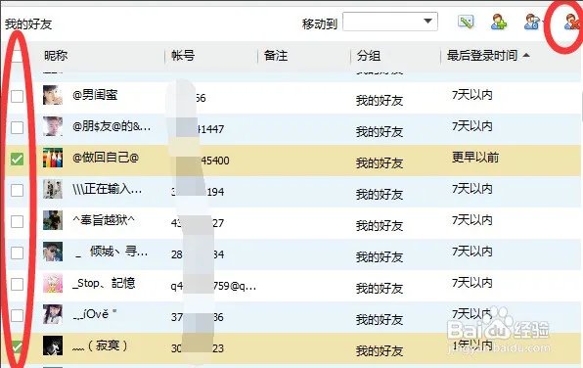Click the 帐号 column header
The height and width of the screenshot is (368, 583).
tap(183, 56)
